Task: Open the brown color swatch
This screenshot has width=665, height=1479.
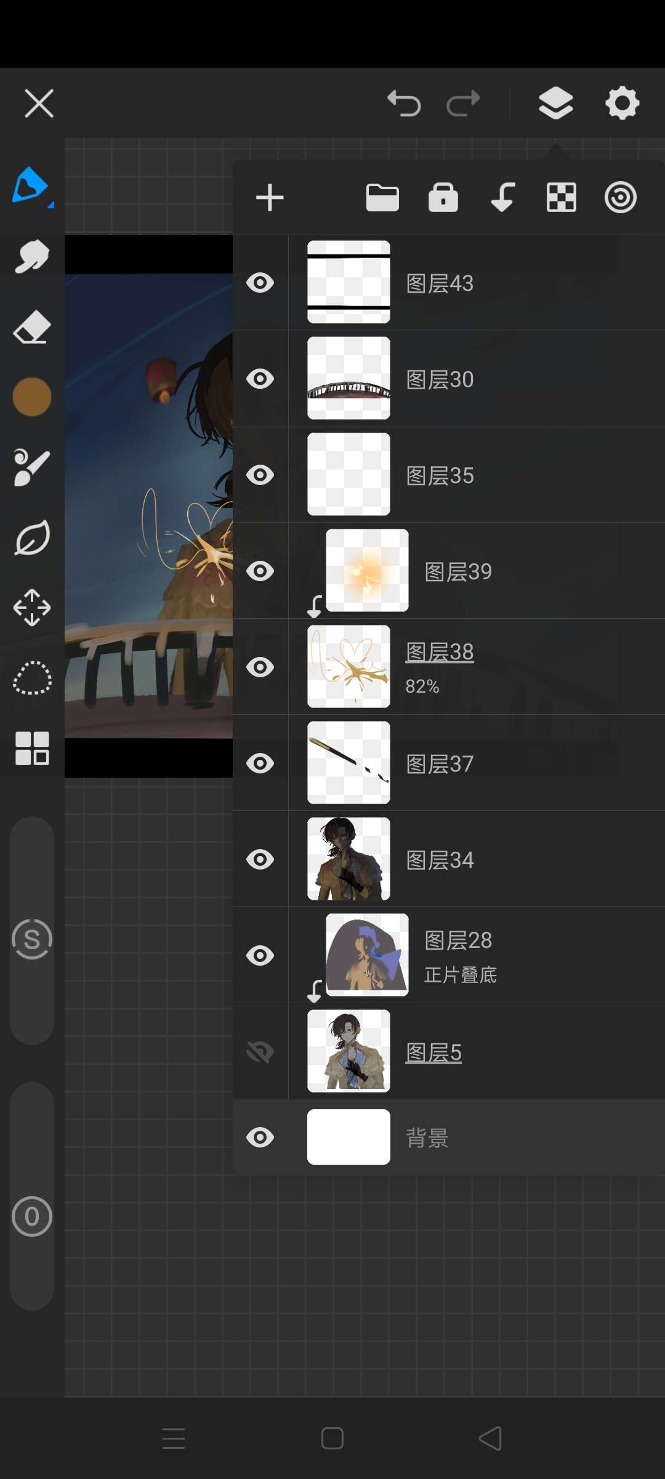Action: tap(32, 397)
